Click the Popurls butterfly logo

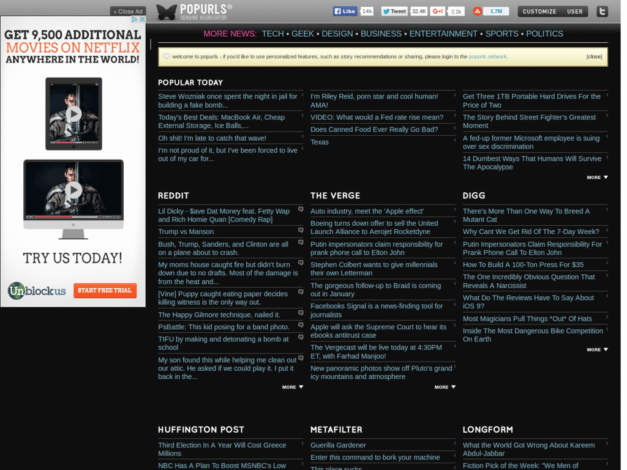coord(167,12)
